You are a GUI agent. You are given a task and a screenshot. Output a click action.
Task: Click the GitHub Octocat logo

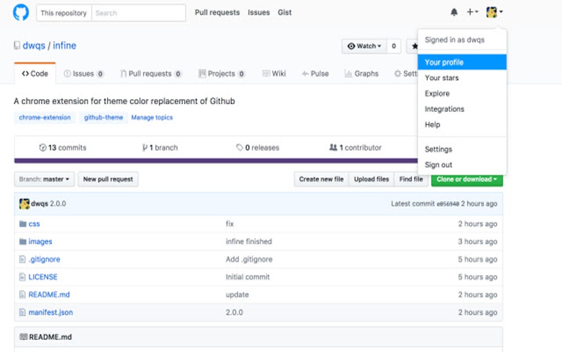[21, 13]
